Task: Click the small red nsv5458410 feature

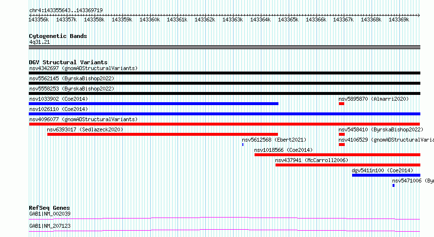Action: coord(342,134)
